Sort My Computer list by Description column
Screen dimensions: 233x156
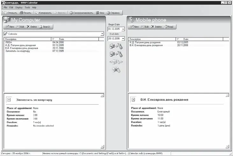(x=27, y=39)
